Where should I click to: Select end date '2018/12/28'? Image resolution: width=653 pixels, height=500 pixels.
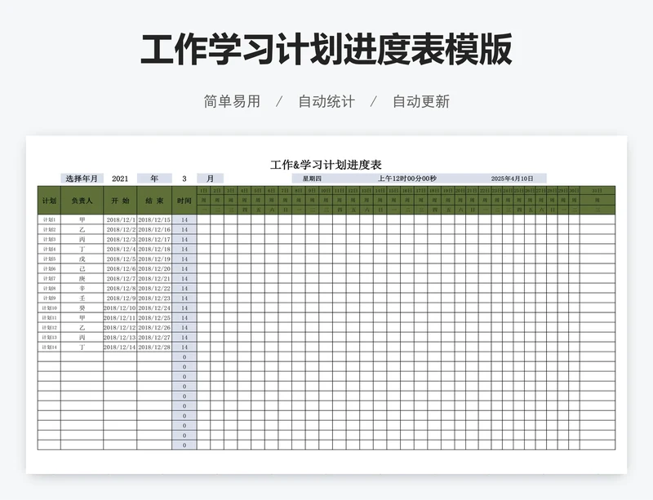point(154,347)
